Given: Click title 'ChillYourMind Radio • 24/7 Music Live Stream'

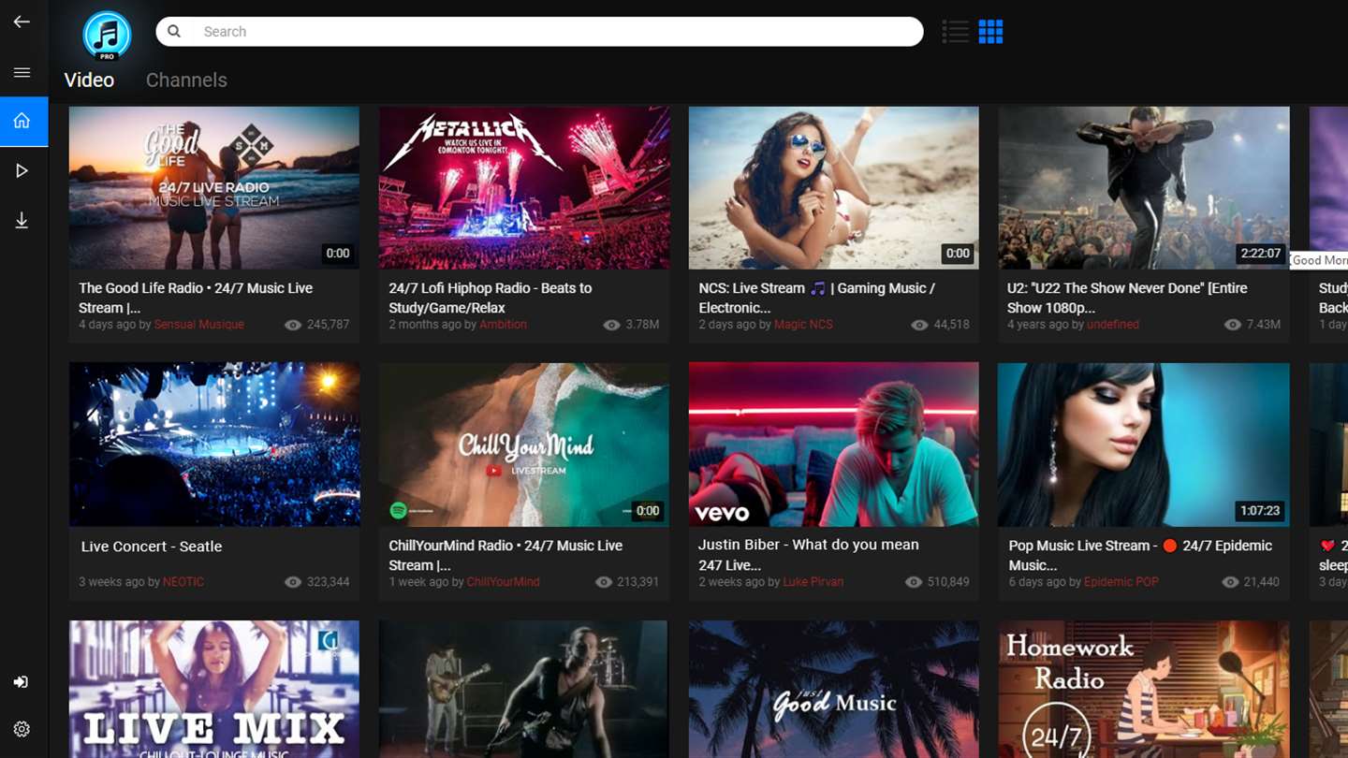Looking at the screenshot, I should point(505,555).
